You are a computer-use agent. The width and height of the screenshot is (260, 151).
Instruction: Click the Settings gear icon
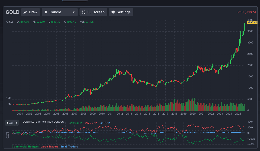[x=113, y=12]
